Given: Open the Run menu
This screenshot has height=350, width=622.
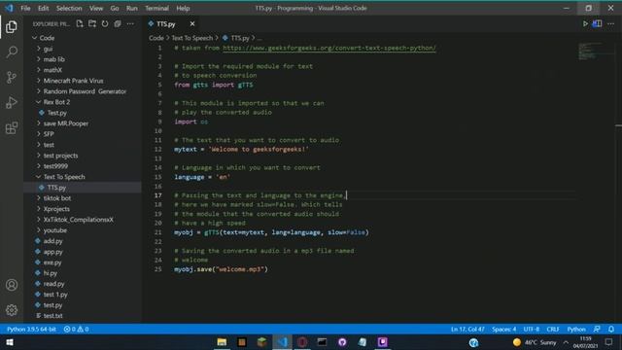Looking at the screenshot, I should click(x=132, y=8).
